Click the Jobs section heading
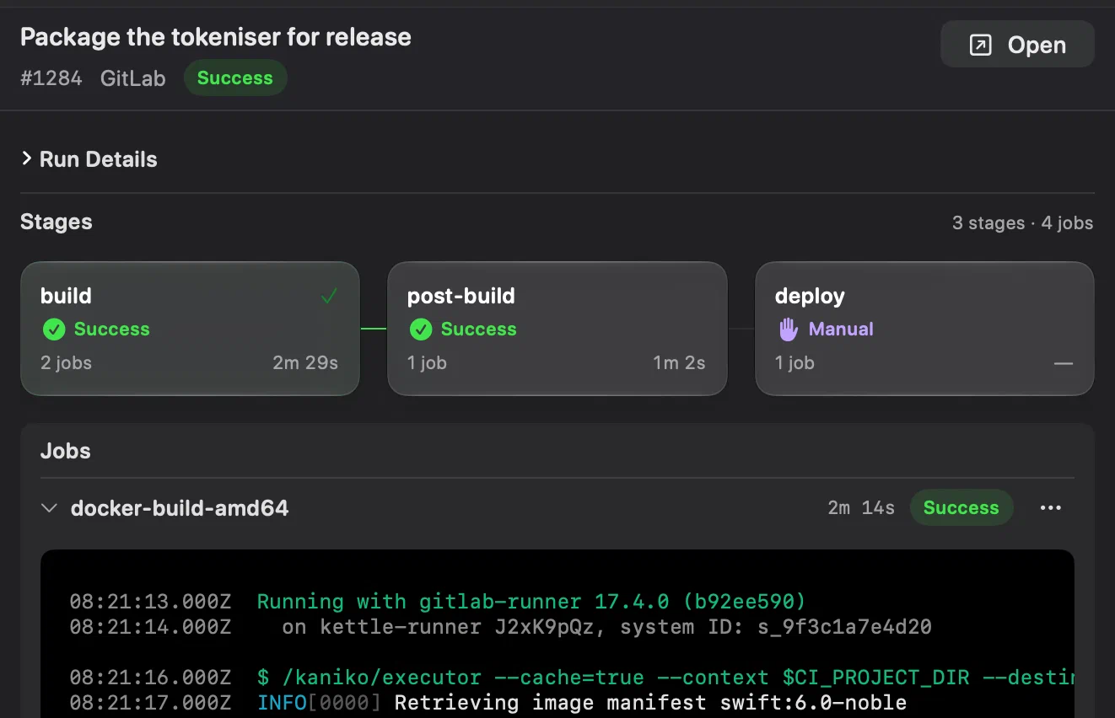The height and width of the screenshot is (718, 1115). tap(66, 451)
